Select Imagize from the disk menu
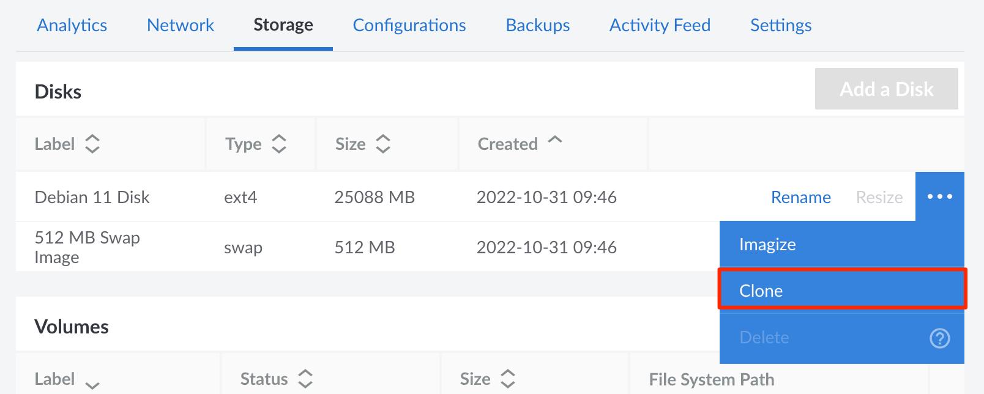Screen dimensions: 984x394 (x=767, y=244)
